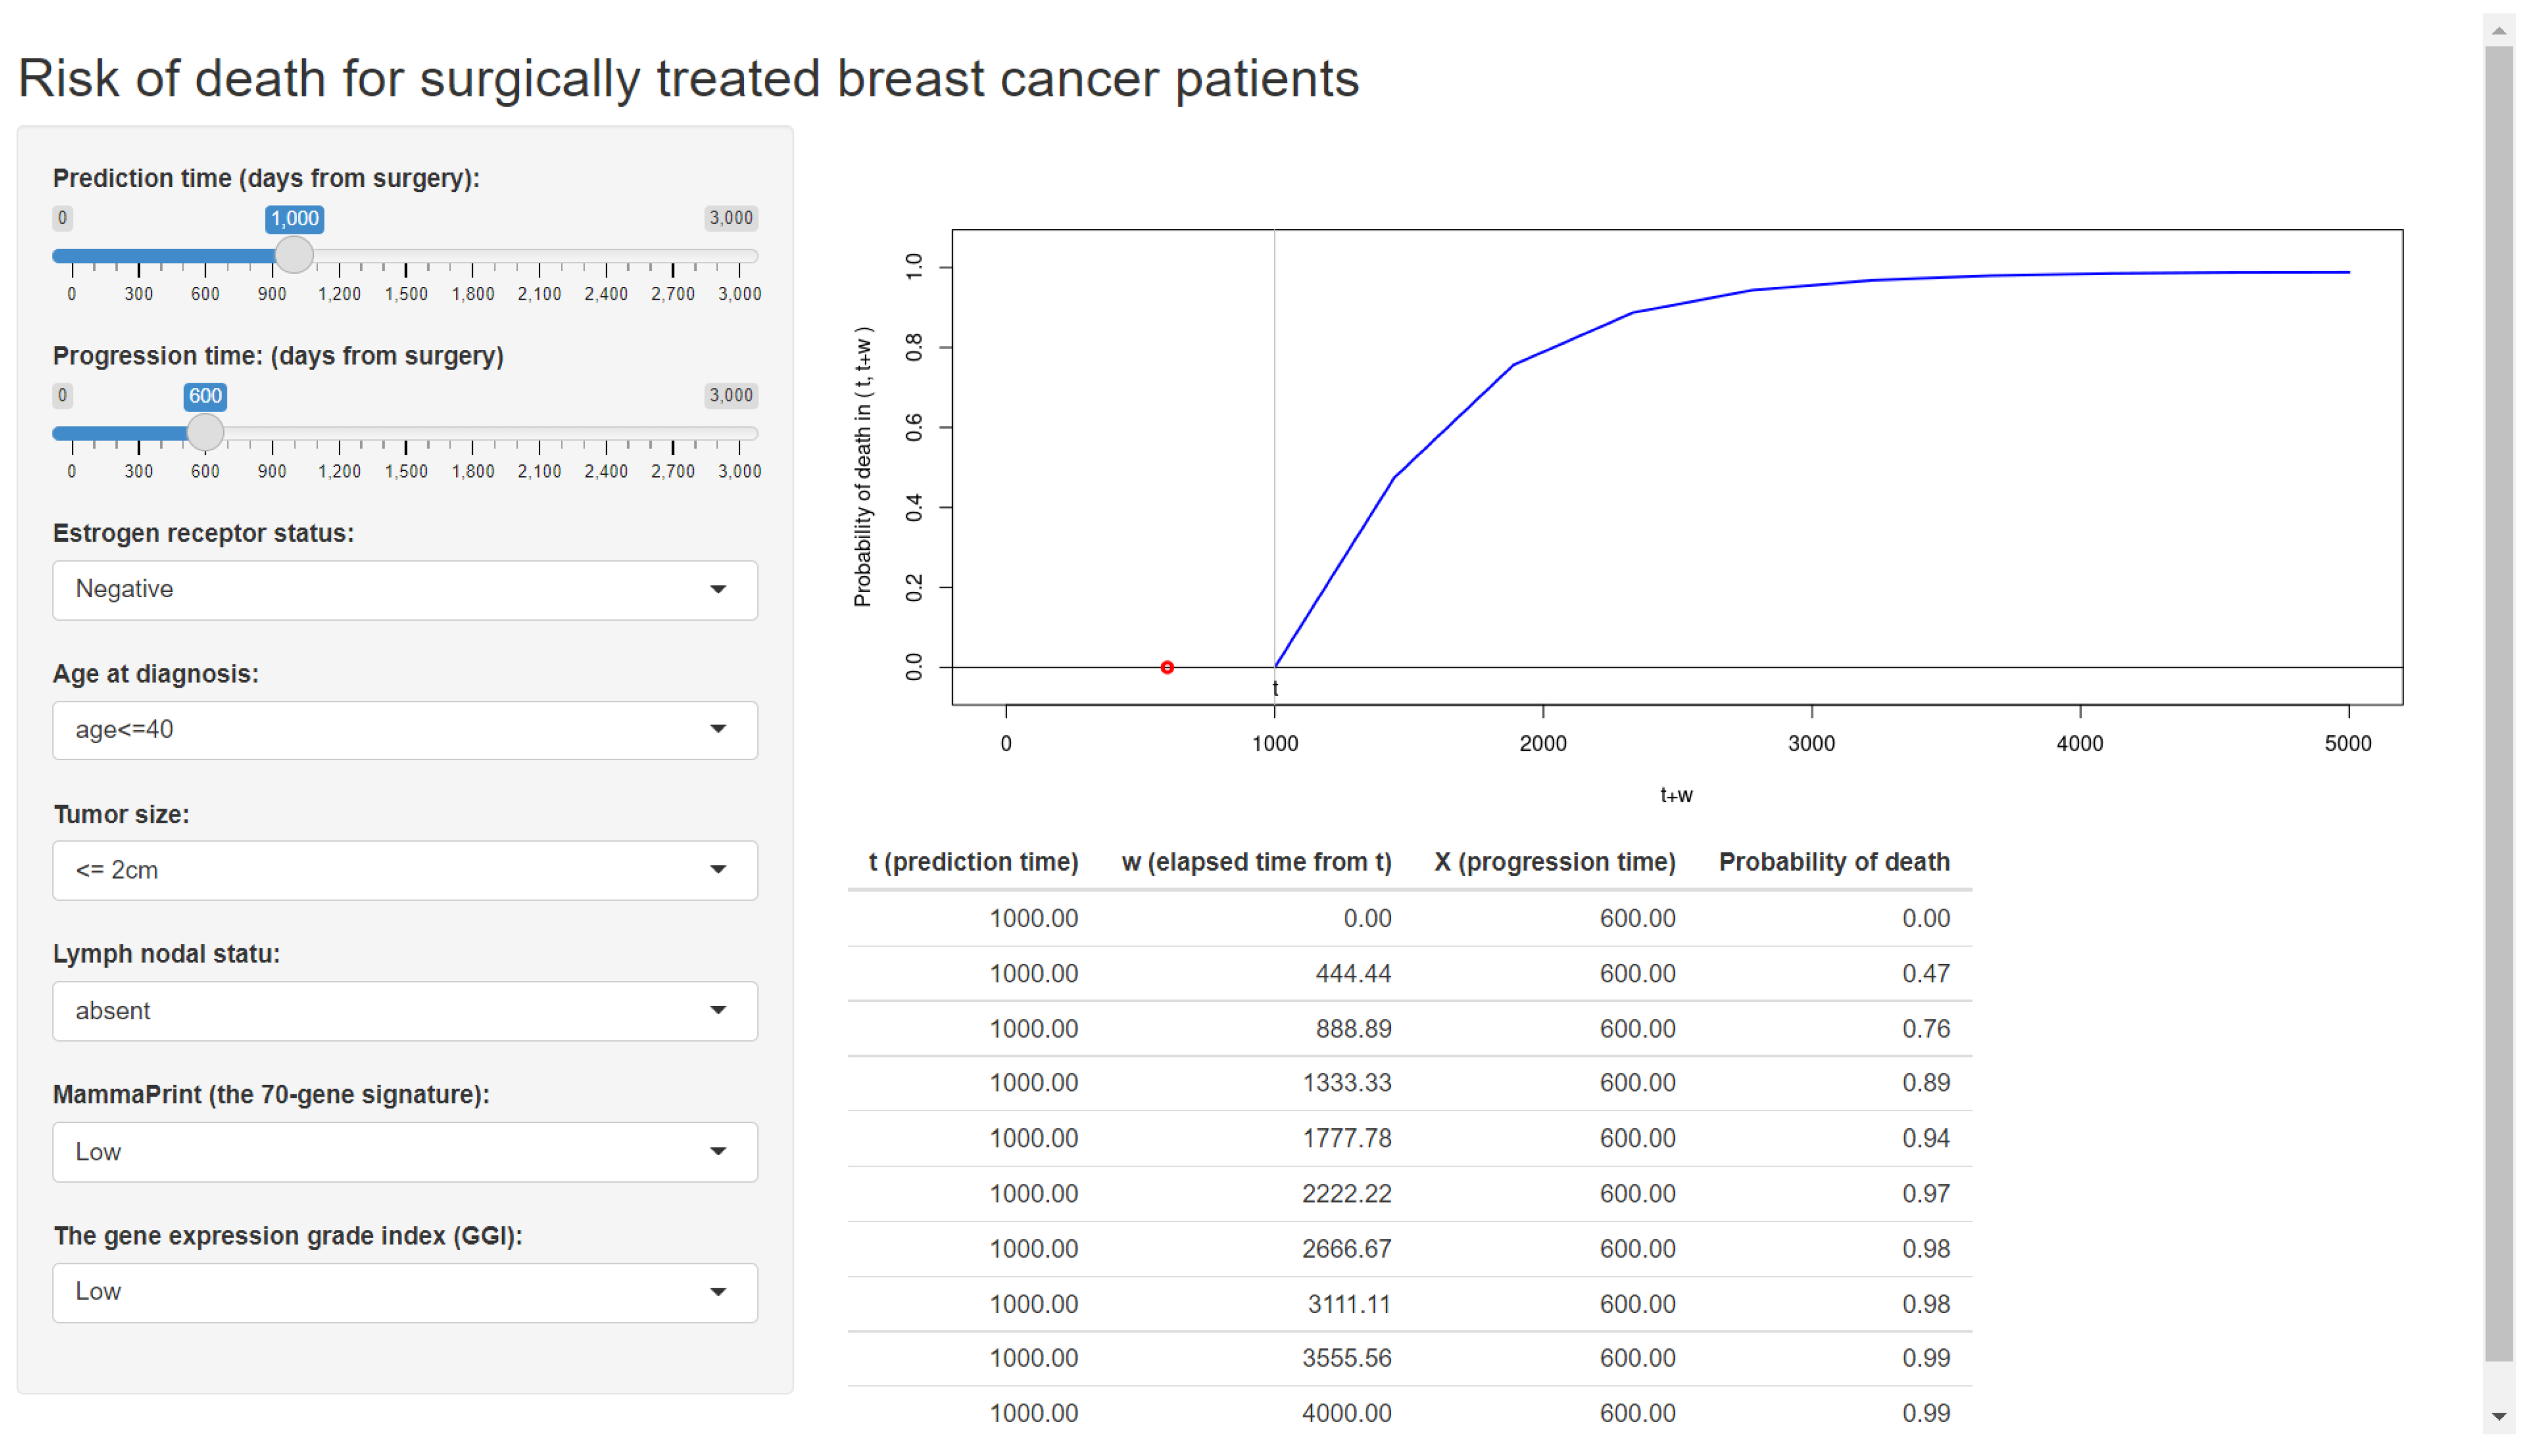Click the vertical page scrollbar thumb

(x=2498, y=700)
